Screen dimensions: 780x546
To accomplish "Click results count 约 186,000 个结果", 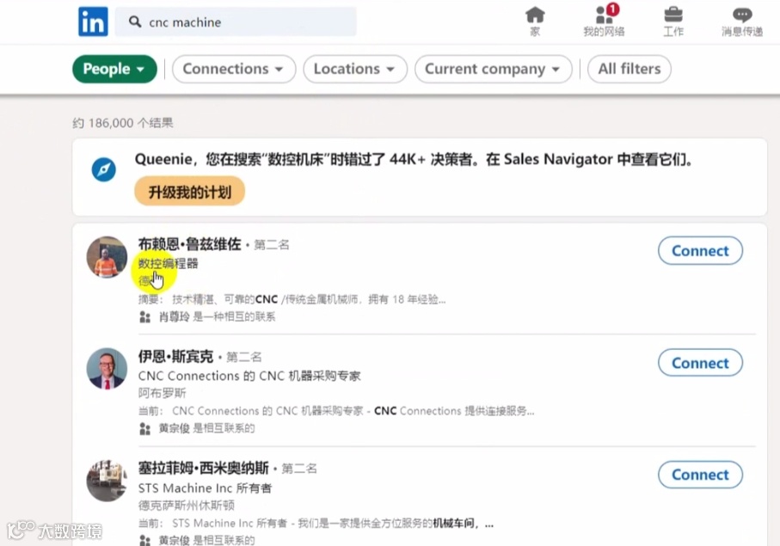I will point(122,123).
